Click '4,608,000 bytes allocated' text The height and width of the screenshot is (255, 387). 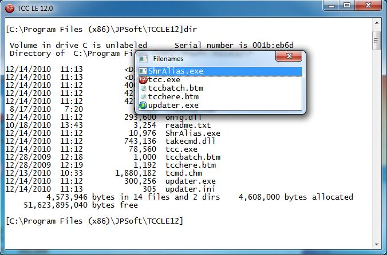pyautogui.click(x=295, y=197)
